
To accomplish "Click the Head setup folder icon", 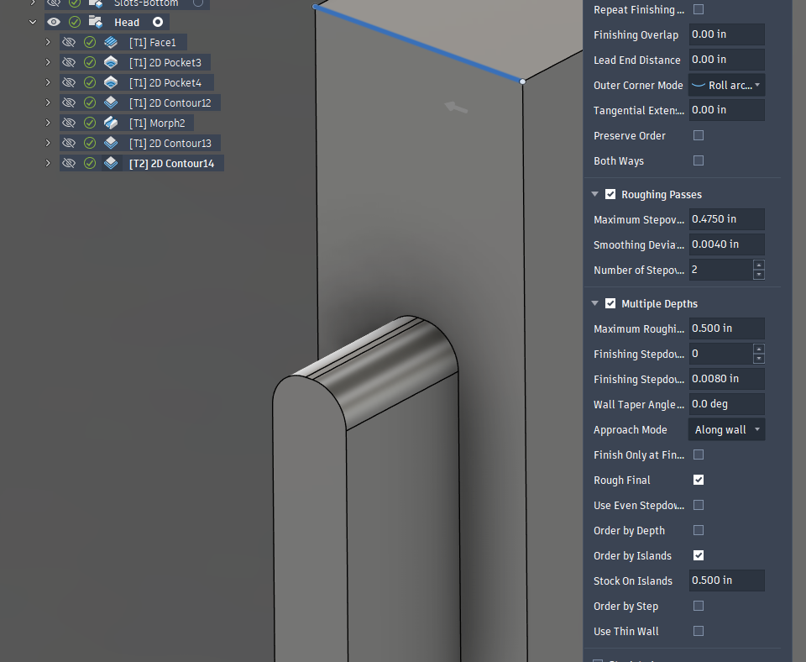I will coord(96,22).
